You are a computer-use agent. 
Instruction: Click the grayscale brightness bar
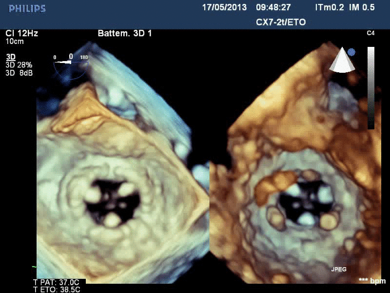pos(371,88)
